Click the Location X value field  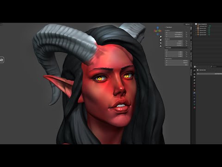click(x=174, y=32)
